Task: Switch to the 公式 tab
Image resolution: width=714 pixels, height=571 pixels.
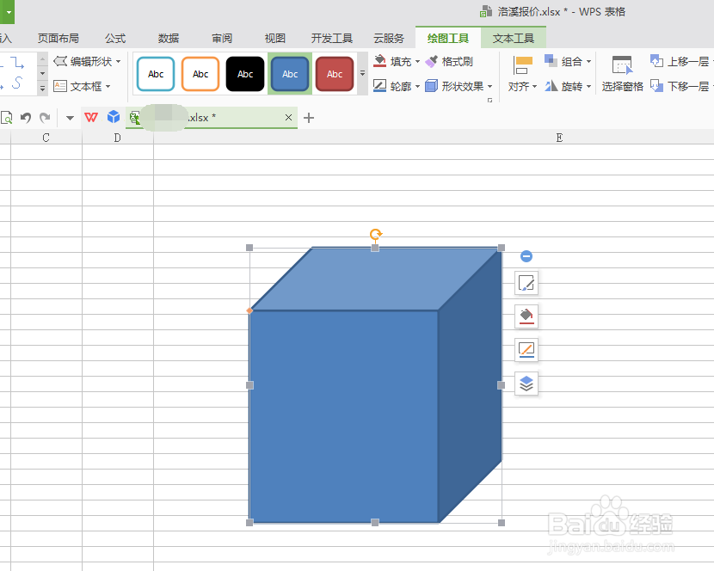Action: (x=115, y=38)
